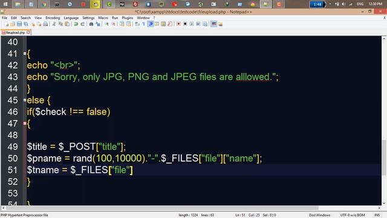Screen dimensions: 387x218
Task: Click the Windows Start button on taskbar
Action: coord(5,4)
